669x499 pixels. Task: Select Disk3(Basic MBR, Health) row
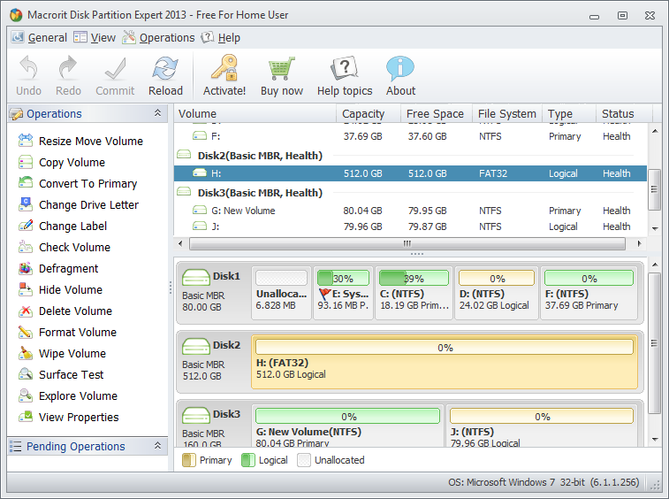(x=410, y=193)
